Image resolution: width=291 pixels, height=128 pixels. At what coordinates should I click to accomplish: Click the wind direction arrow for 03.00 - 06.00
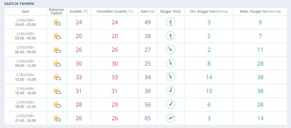(170, 36)
